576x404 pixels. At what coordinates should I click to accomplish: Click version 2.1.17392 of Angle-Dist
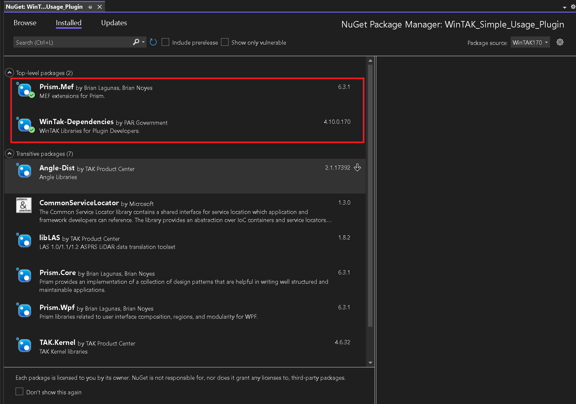pos(338,167)
